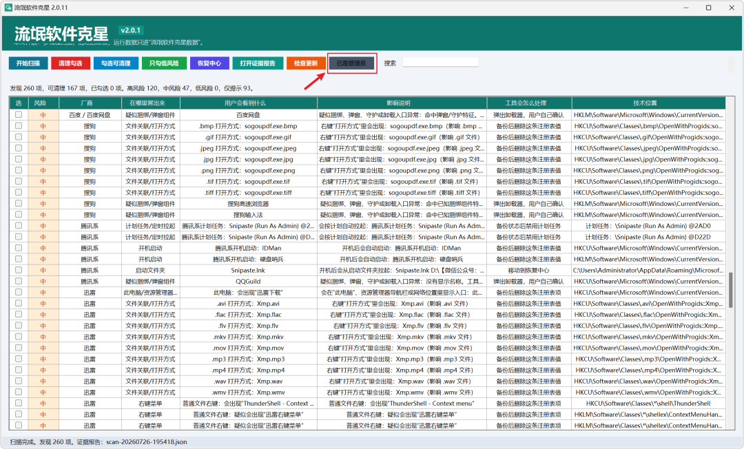The height and width of the screenshot is (449, 744).
Task: Focus the 搜索 search input field
Action: pyautogui.click(x=440, y=63)
